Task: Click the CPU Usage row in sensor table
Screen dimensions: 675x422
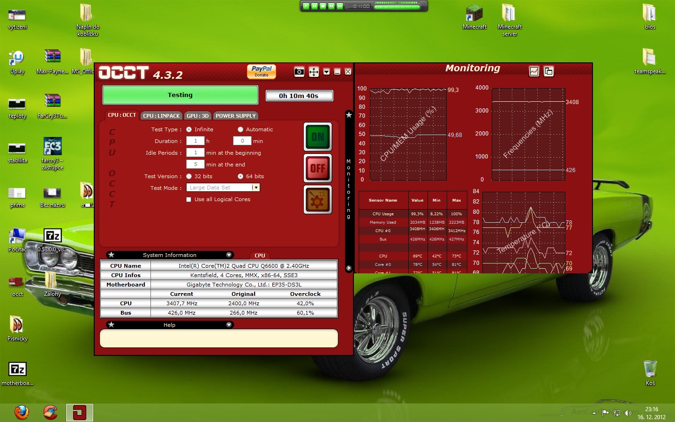Action: (x=413, y=214)
